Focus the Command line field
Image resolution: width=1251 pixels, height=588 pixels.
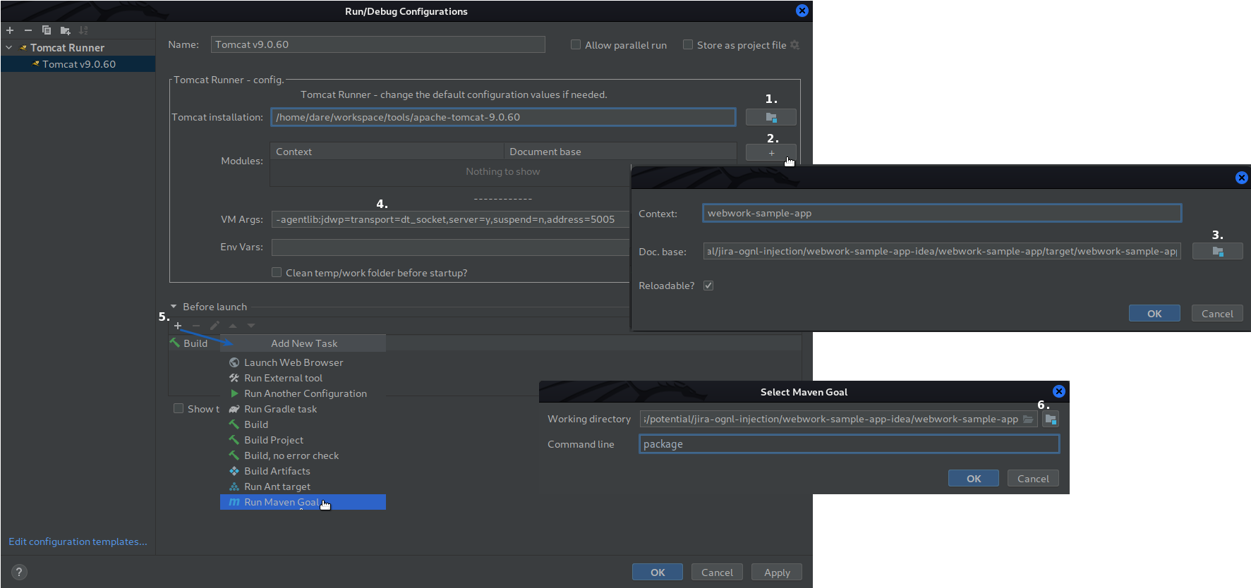tap(850, 444)
